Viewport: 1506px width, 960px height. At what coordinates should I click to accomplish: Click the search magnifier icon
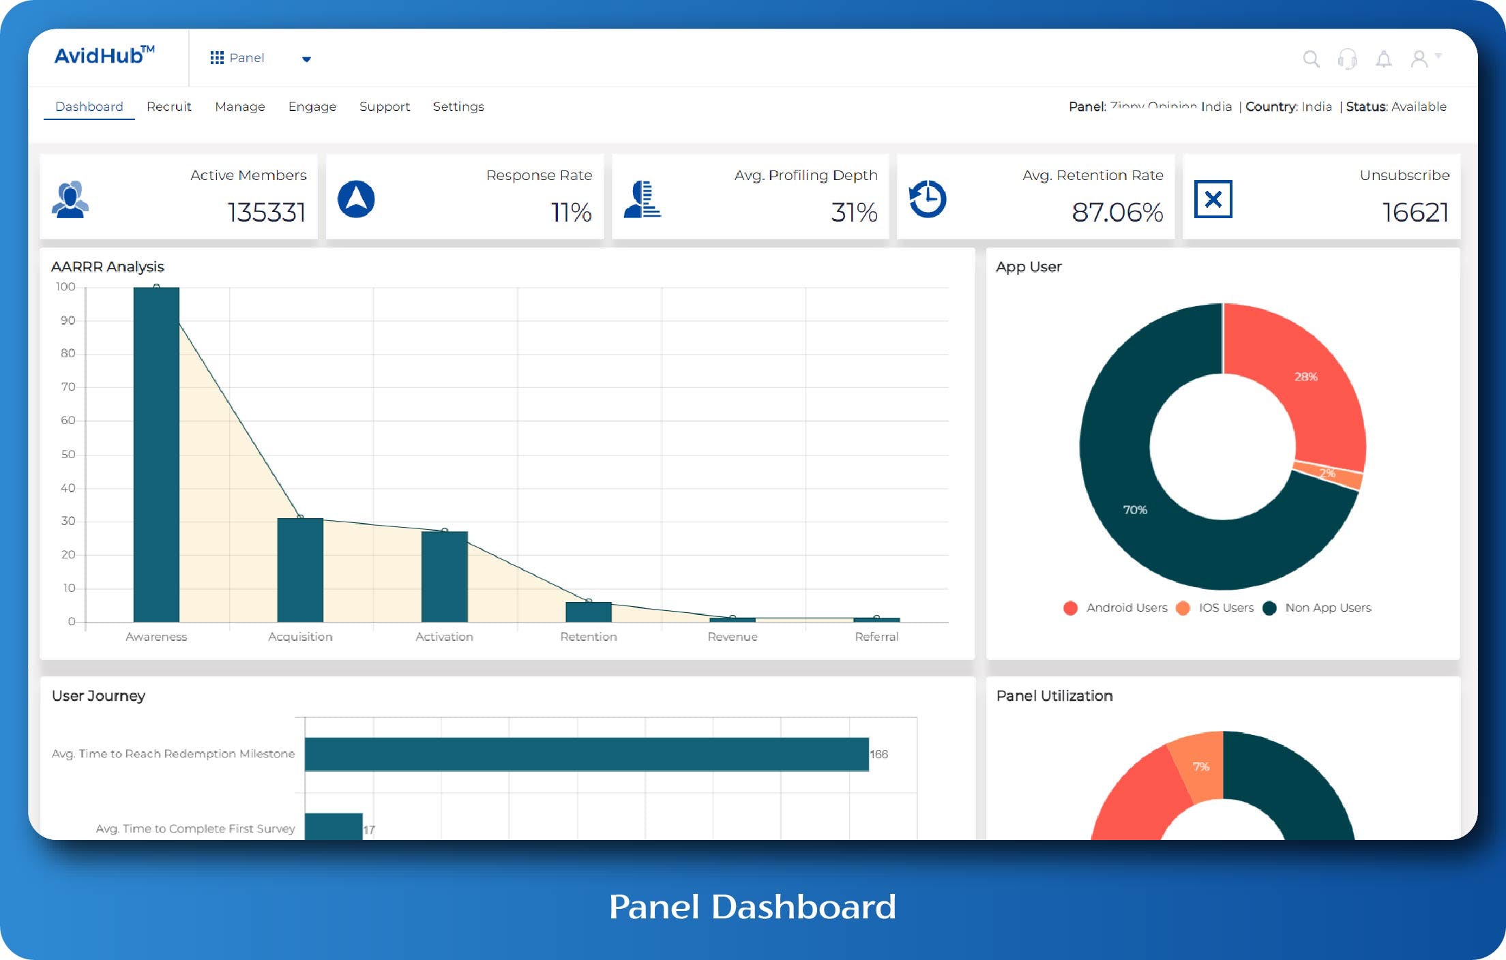click(x=1311, y=59)
